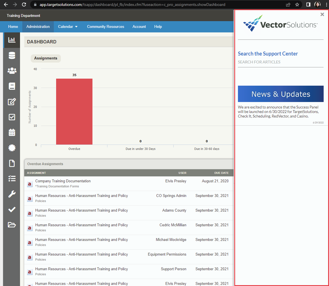Select the open folder icon at sidebar bottom
The width and height of the screenshot is (329, 286).
[12, 225]
